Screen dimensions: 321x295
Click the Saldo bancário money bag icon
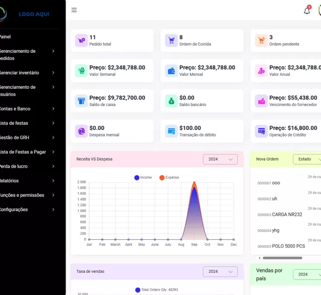click(x=171, y=101)
